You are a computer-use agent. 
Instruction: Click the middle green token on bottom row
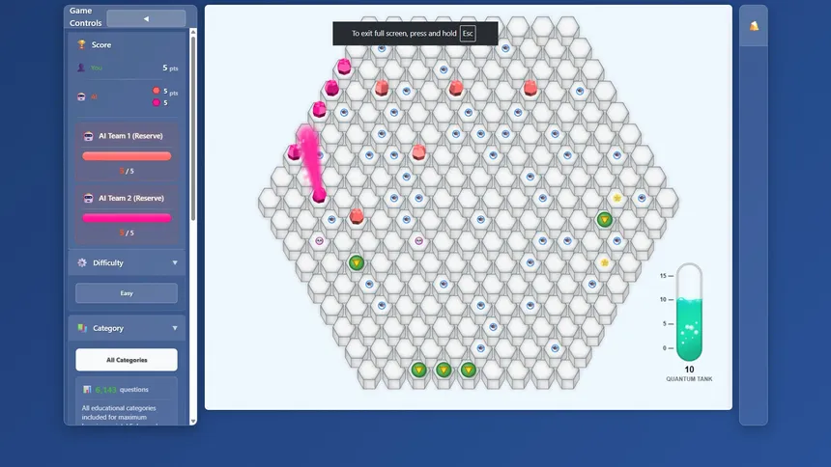click(x=444, y=370)
